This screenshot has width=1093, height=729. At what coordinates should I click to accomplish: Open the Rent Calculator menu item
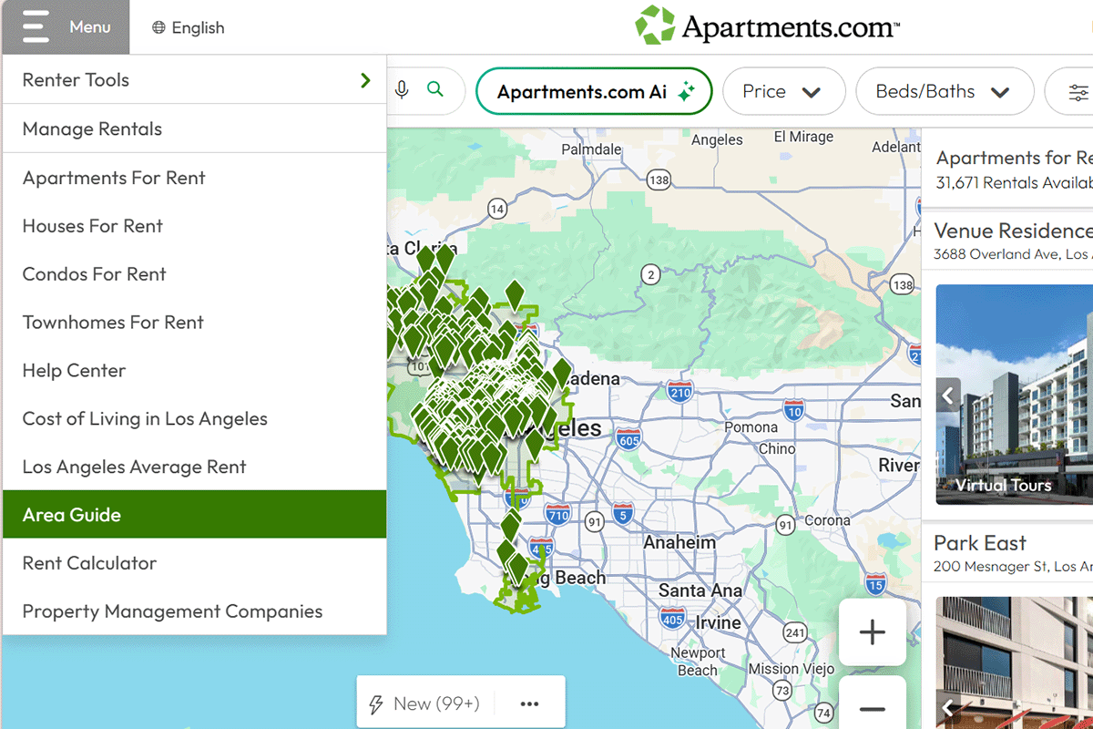tap(194, 563)
